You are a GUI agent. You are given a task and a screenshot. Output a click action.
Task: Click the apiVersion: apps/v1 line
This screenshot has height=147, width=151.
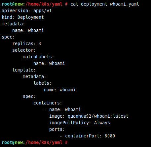tap(26, 11)
